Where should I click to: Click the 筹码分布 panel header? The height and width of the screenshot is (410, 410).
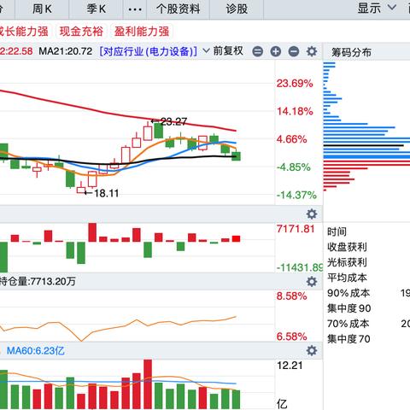(x=351, y=52)
